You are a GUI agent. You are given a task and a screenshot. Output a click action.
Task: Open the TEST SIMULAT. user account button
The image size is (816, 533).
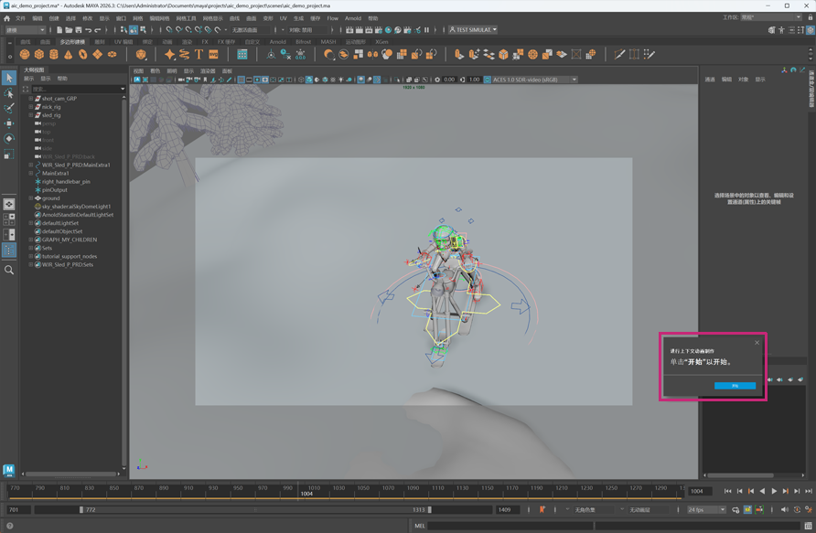point(473,29)
